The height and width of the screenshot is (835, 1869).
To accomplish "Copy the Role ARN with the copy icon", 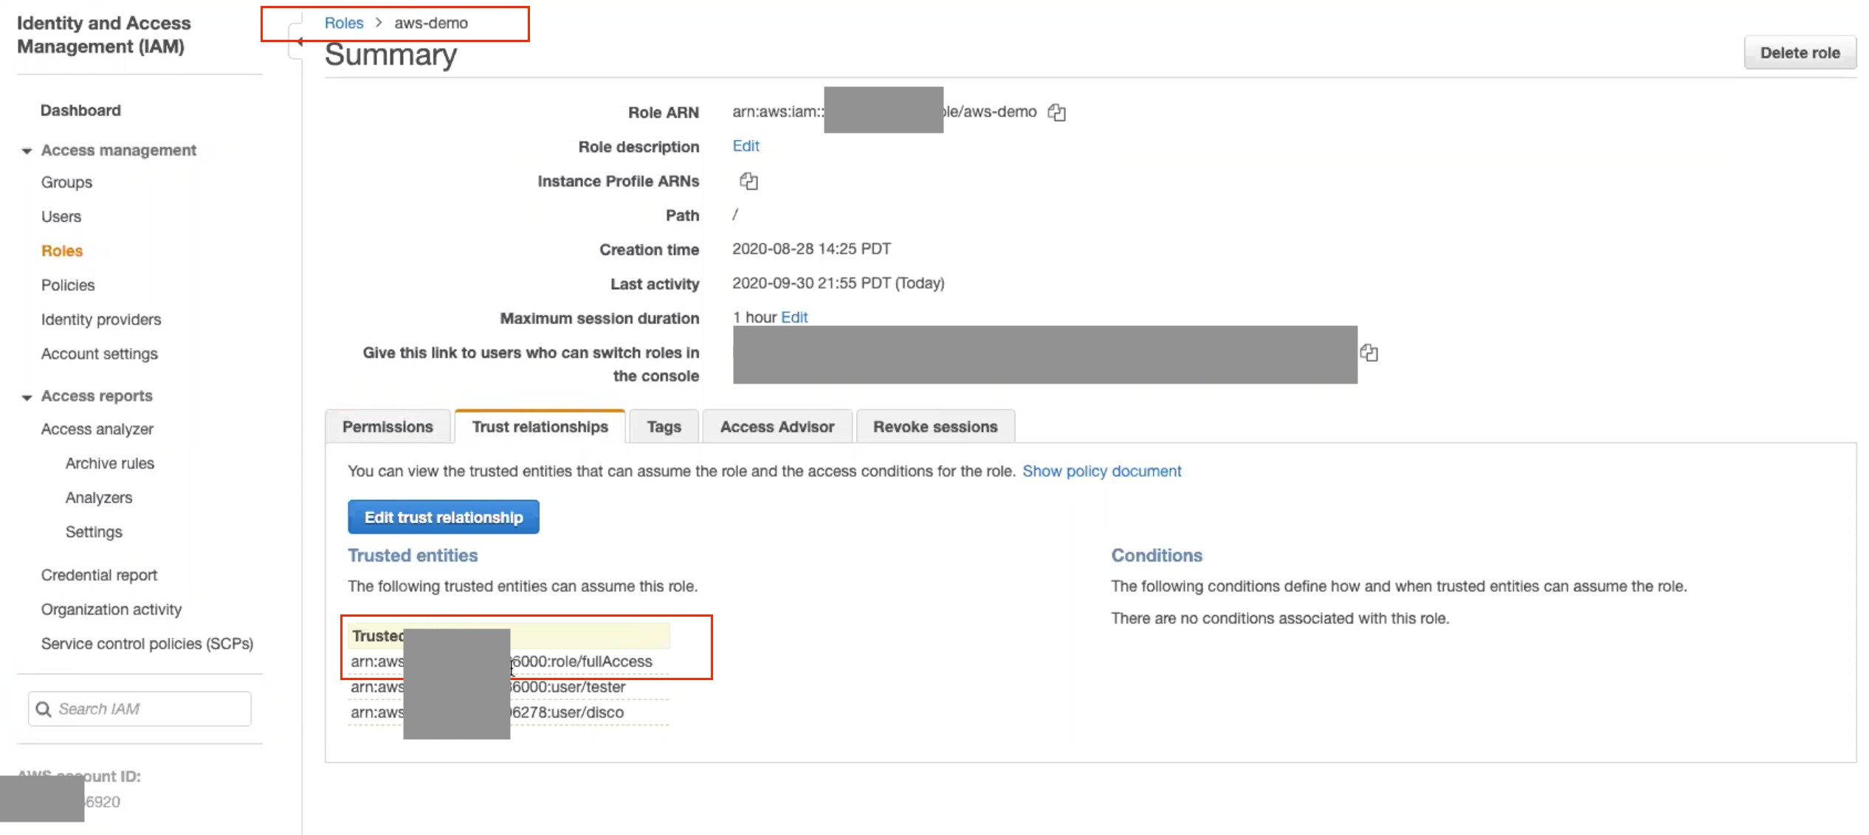I will point(1056,112).
